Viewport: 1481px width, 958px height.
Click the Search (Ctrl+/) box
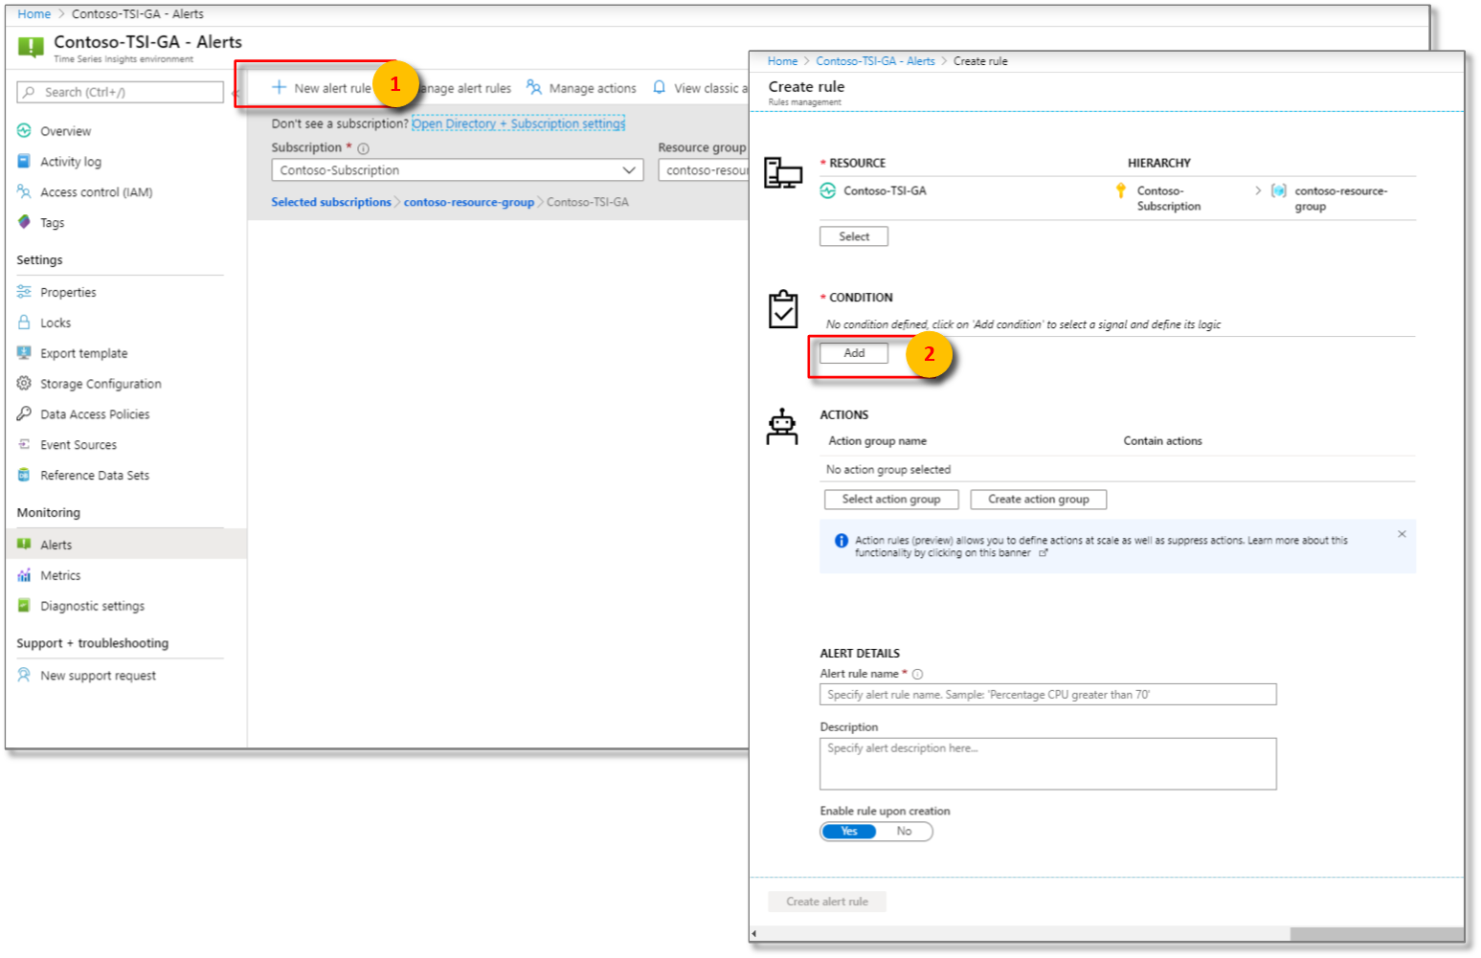tap(120, 92)
